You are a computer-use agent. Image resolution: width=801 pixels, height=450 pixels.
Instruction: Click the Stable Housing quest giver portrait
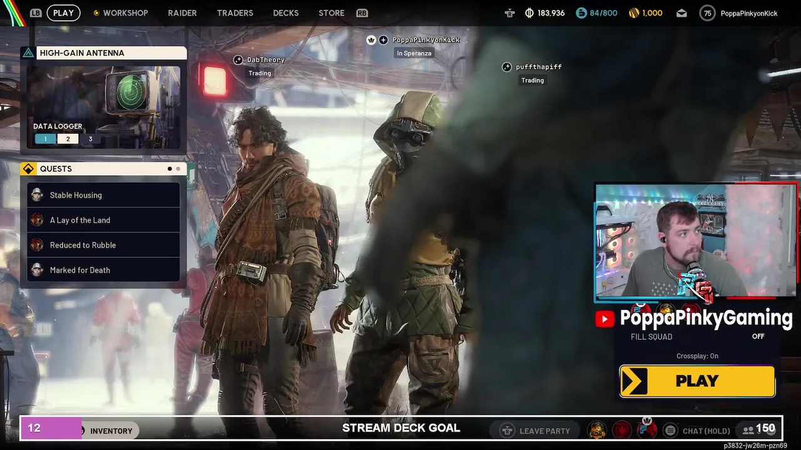pyautogui.click(x=37, y=195)
